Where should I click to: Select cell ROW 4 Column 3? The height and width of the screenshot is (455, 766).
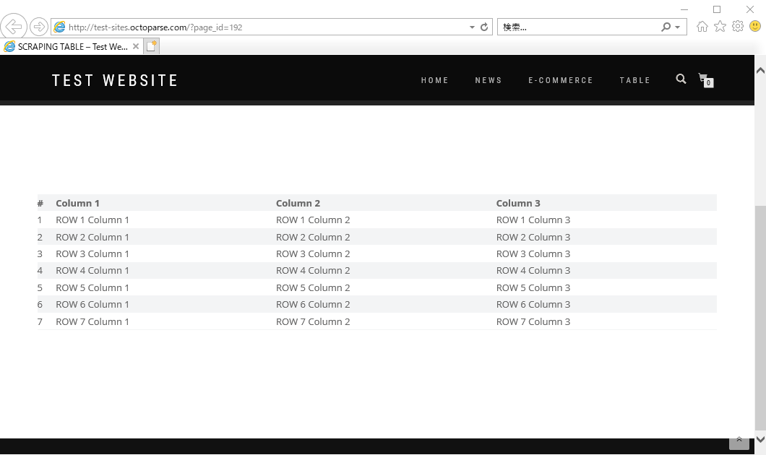pos(533,270)
